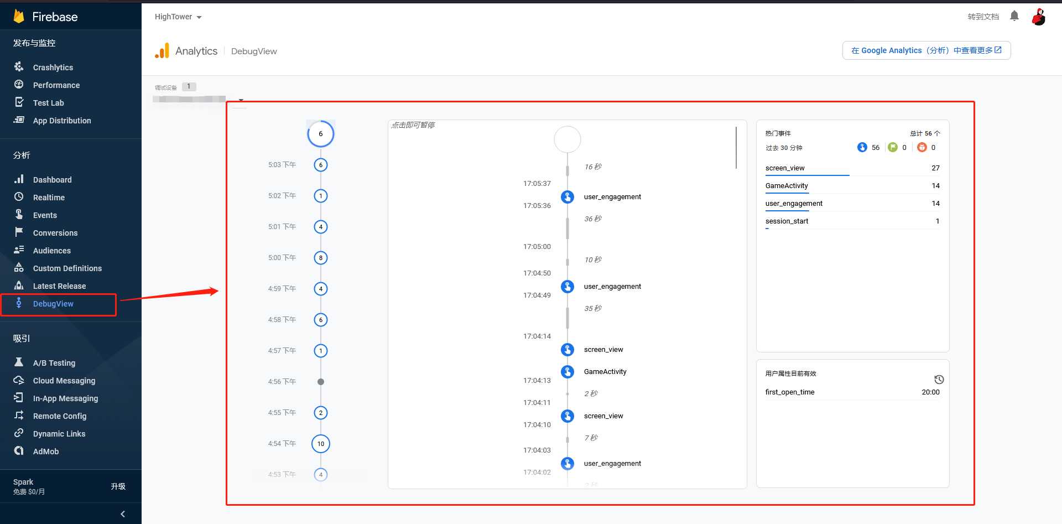
Task: Click the blue event count icon showing 56
Action: (x=862, y=147)
